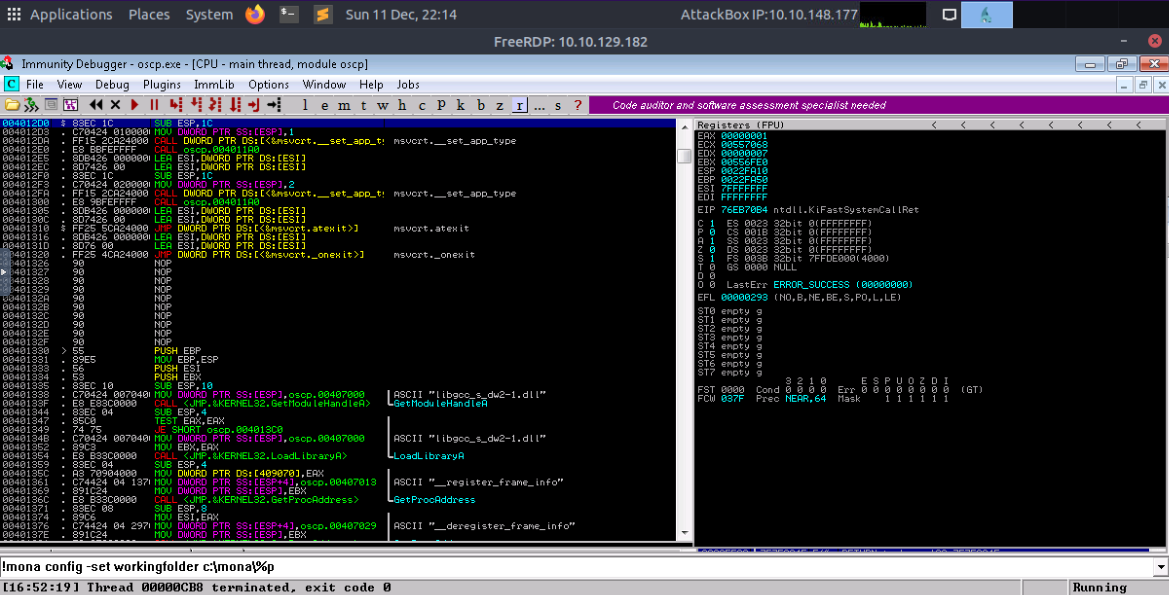Viewport: 1169px width, 595px height.
Task: Show References with 'r' button
Action: click(x=520, y=105)
